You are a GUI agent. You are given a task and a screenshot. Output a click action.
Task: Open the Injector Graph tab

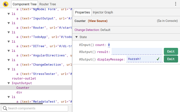(x=103, y=12)
